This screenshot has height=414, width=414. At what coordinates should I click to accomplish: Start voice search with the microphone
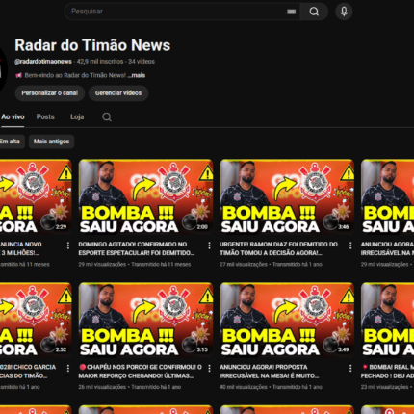tap(344, 12)
